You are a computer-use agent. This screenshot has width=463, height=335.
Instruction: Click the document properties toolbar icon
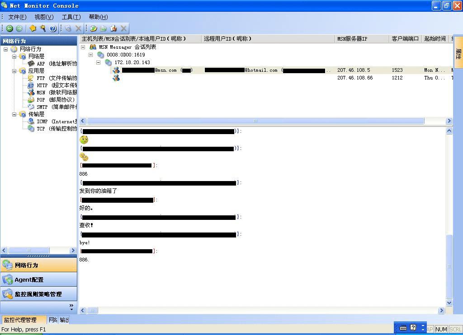[113, 28]
